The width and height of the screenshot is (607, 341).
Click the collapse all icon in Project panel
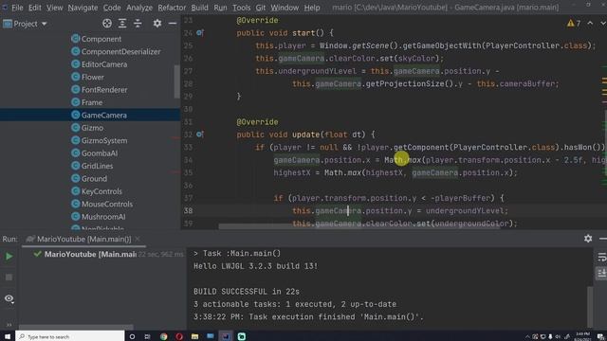pyautogui.click(x=138, y=24)
